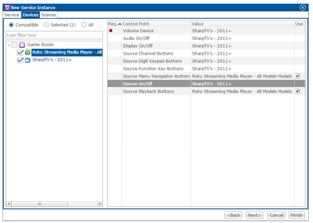Click the horizontal scrollbar thumb in device tree

pyautogui.click(x=40, y=204)
